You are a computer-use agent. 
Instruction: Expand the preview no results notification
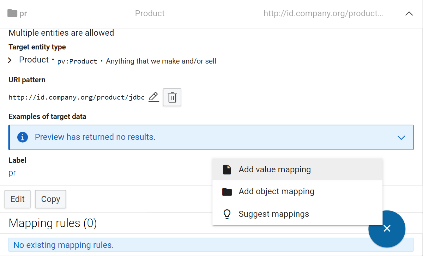tap(401, 137)
